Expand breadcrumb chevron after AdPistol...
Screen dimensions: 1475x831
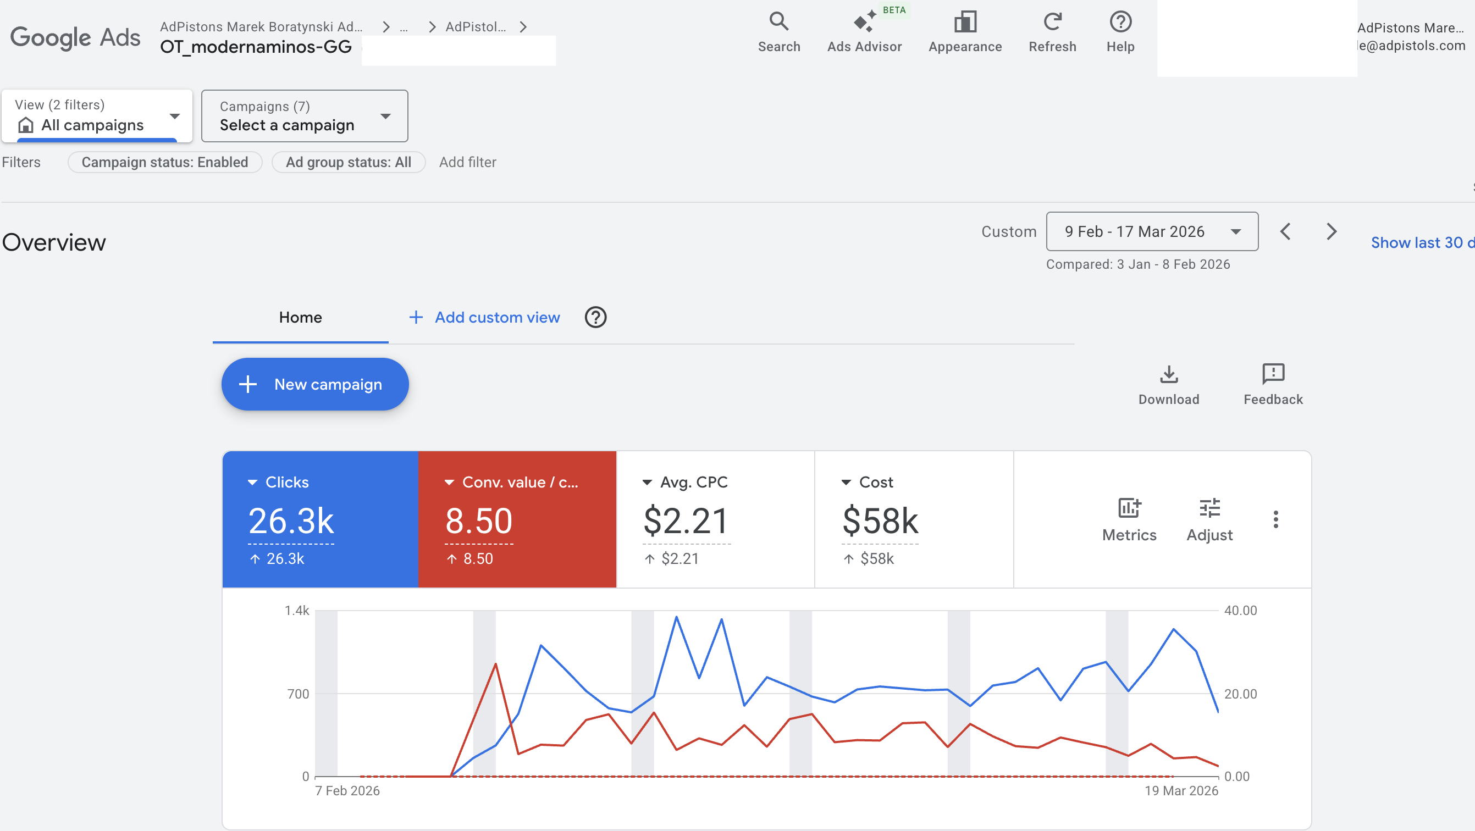coord(523,27)
